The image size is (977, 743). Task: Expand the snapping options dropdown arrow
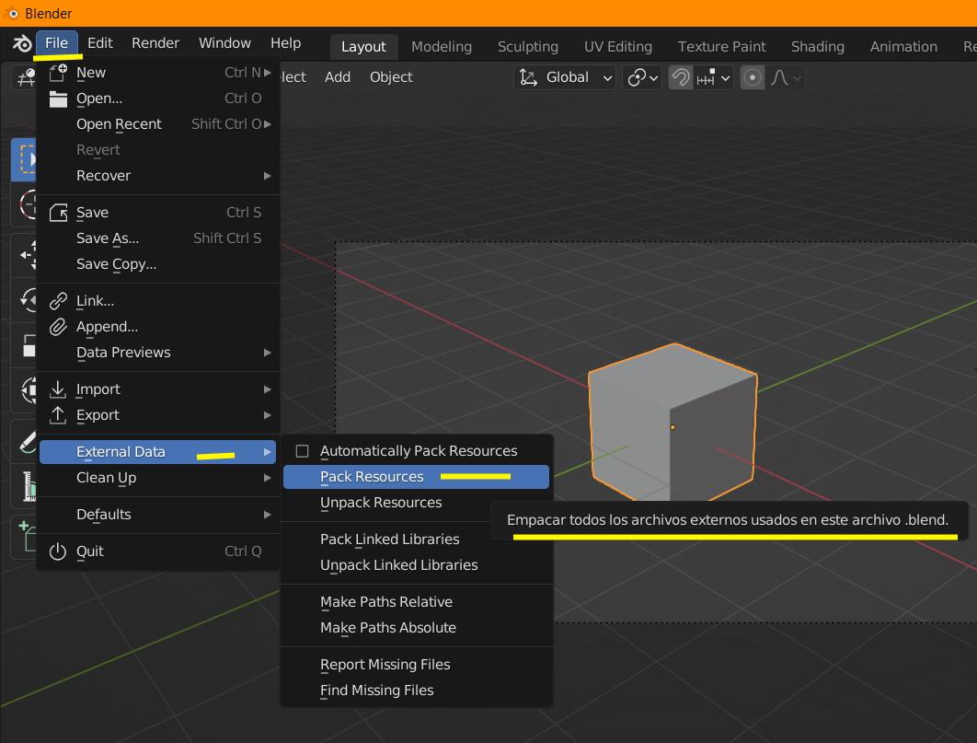coord(725,78)
